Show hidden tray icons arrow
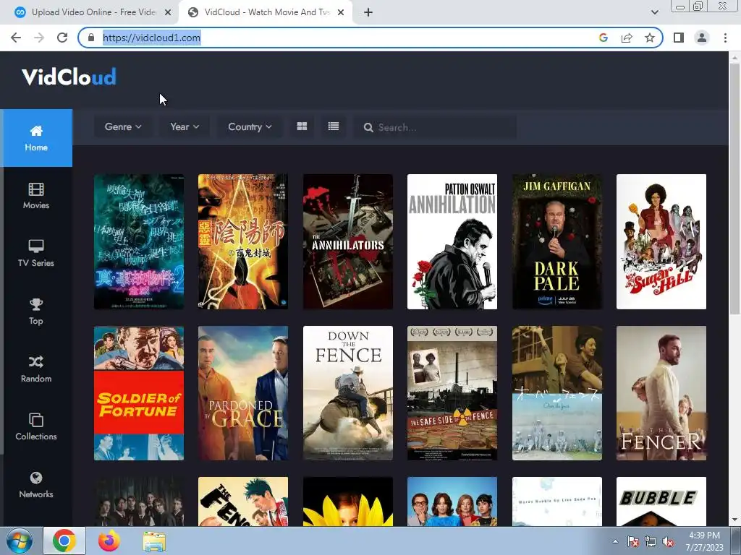741x555 pixels. tap(615, 542)
